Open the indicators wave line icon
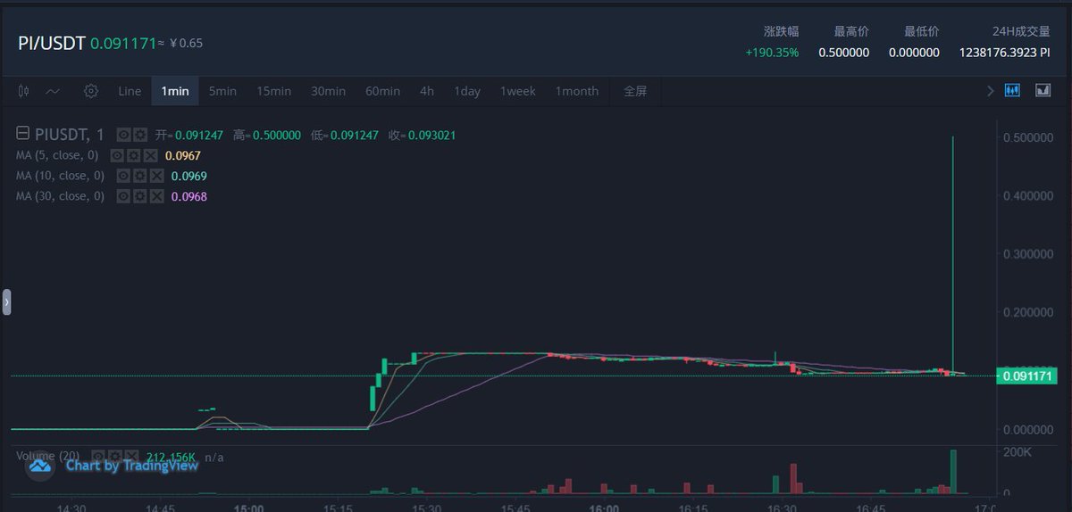The height and width of the screenshot is (512, 1072). tap(54, 91)
